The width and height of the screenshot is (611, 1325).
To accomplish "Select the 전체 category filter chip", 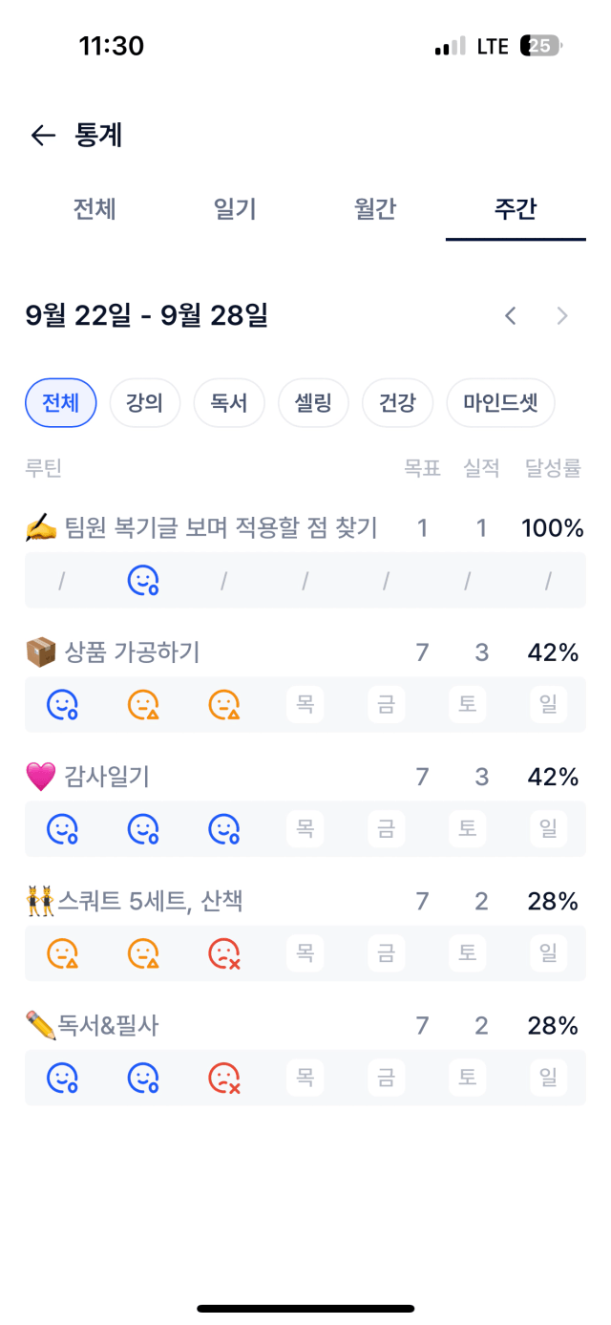I will pos(60,403).
